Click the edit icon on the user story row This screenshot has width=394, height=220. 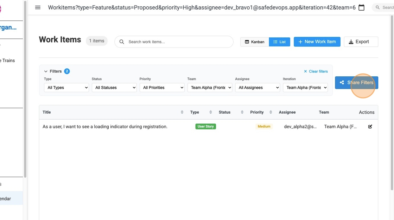(370, 126)
